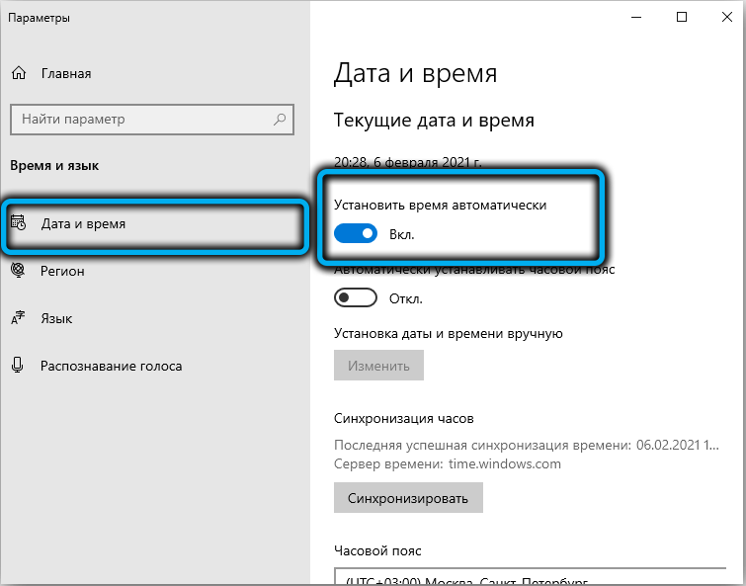The image size is (746, 586).
Task: Click the greyed 'Изменить' button
Action: [378, 366]
